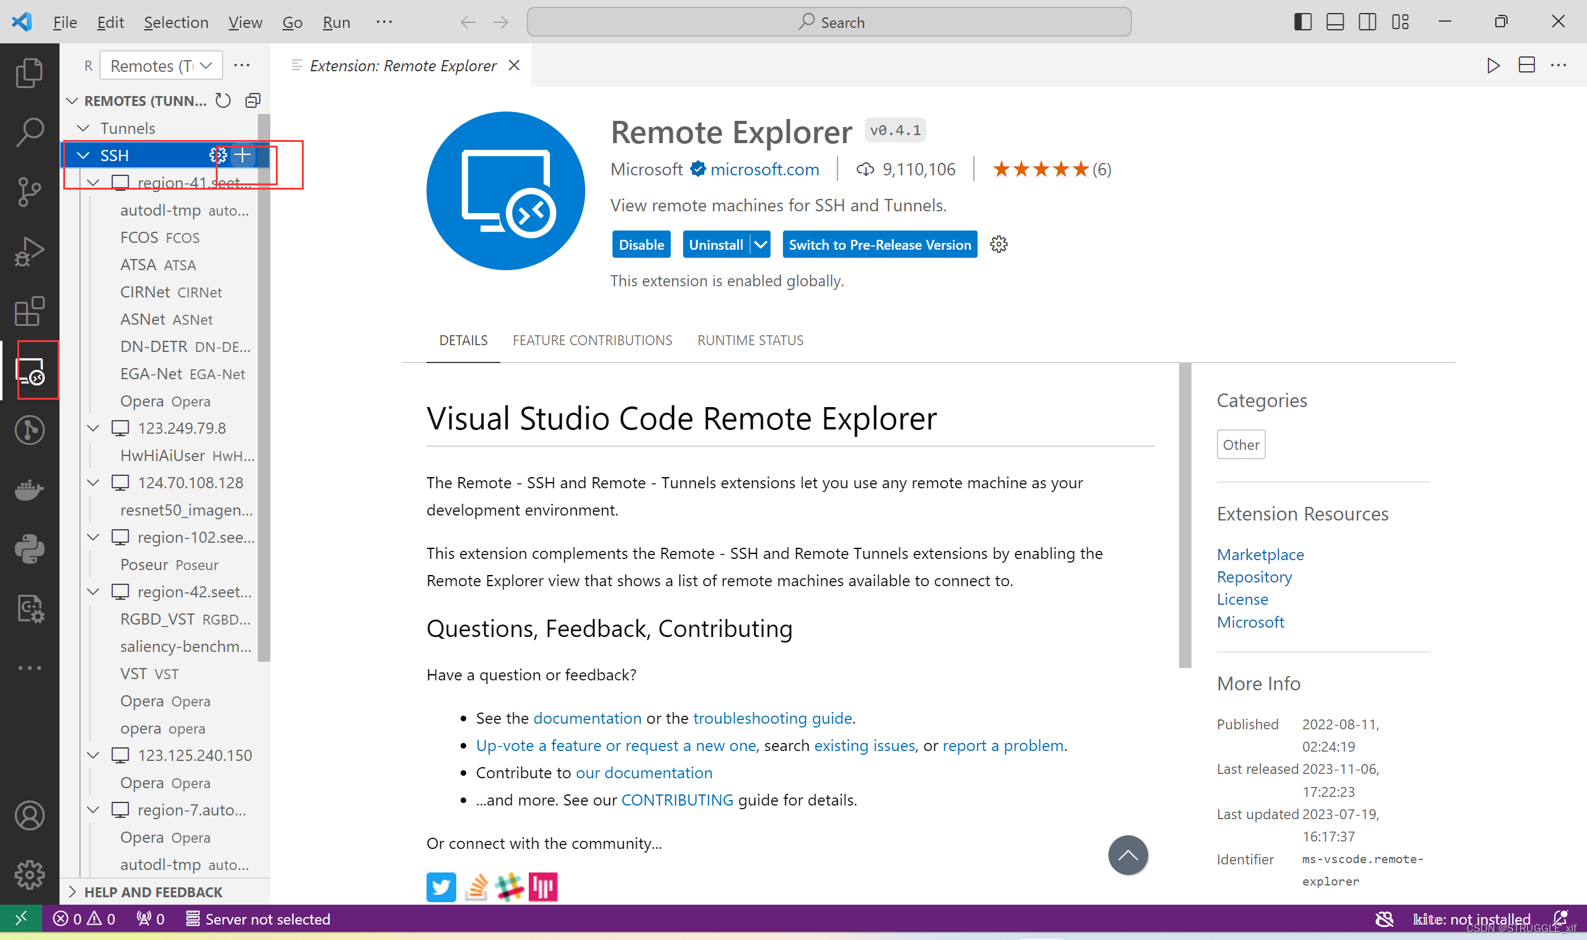Screen dimensions: 1587x940
Task: Click the extension settings gear beside Pre-Release
Action: (x=999, y=245)
